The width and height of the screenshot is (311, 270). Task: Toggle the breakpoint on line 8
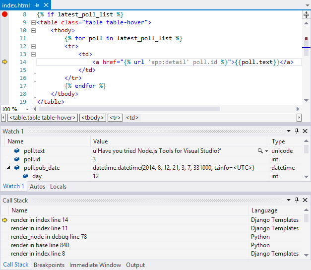5,14
